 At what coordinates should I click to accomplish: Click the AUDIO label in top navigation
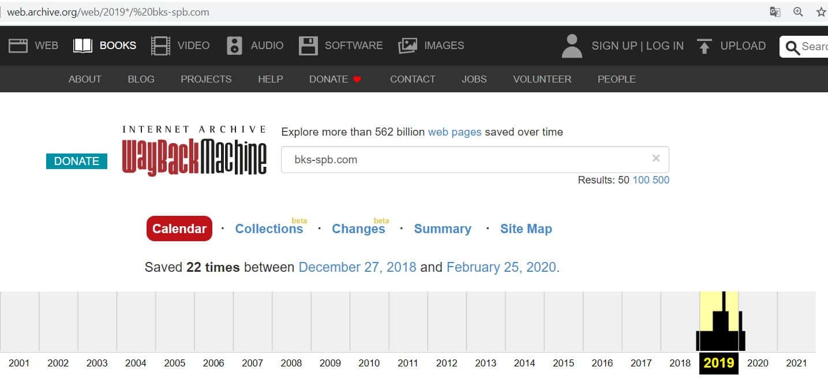click(x=267, y=46)
